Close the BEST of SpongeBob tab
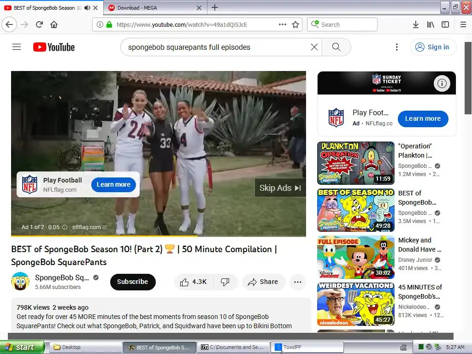The width and height of the screenshot is (472, 354). pos(95,8)
